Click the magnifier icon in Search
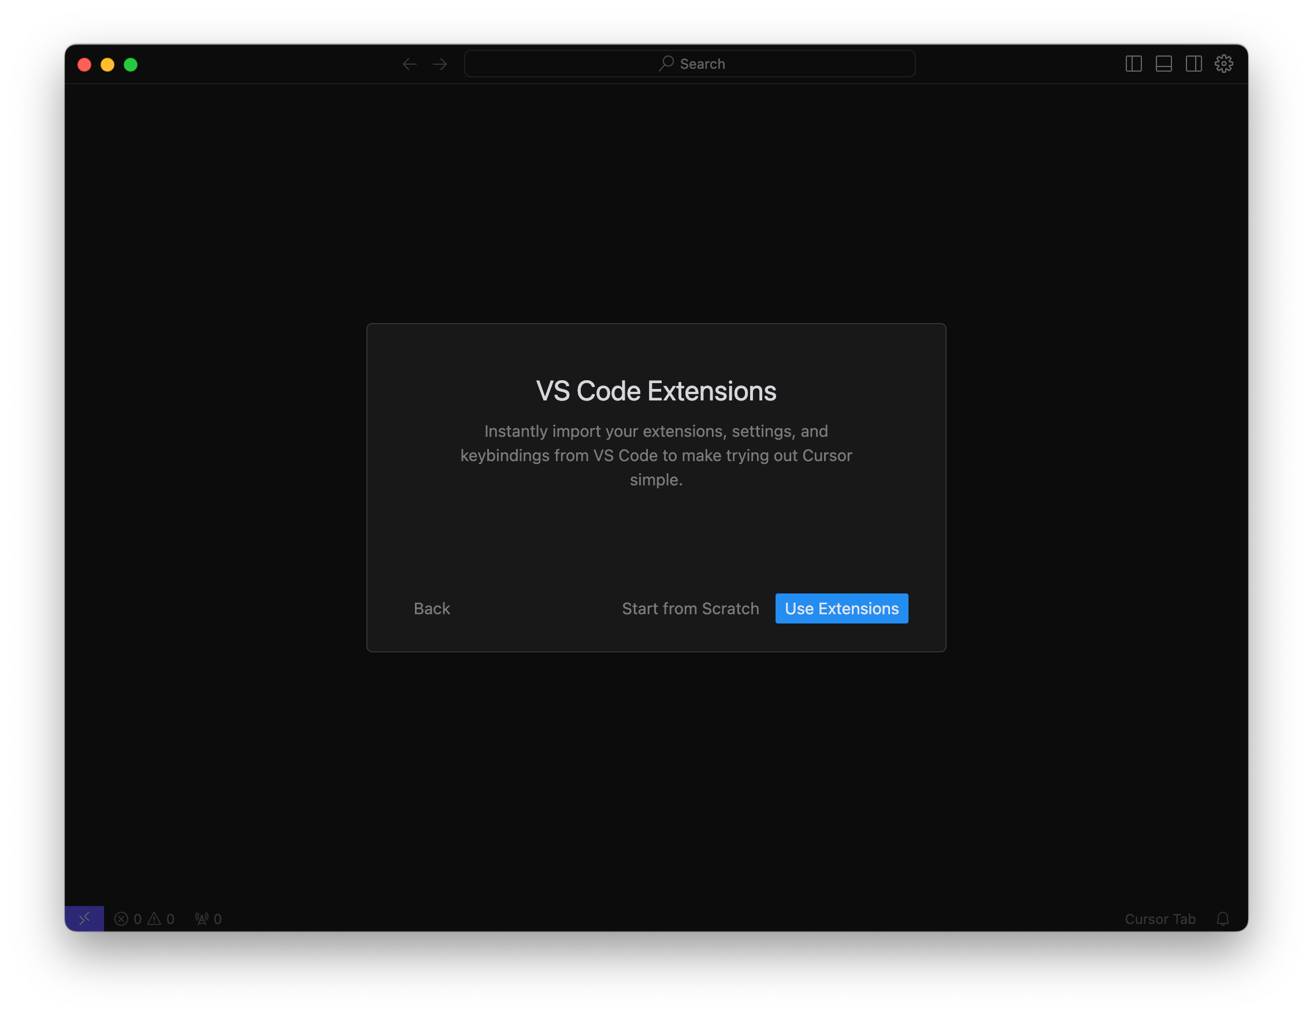The height and width of the screenshot is (1017, 1313). [x=666, y=63]
